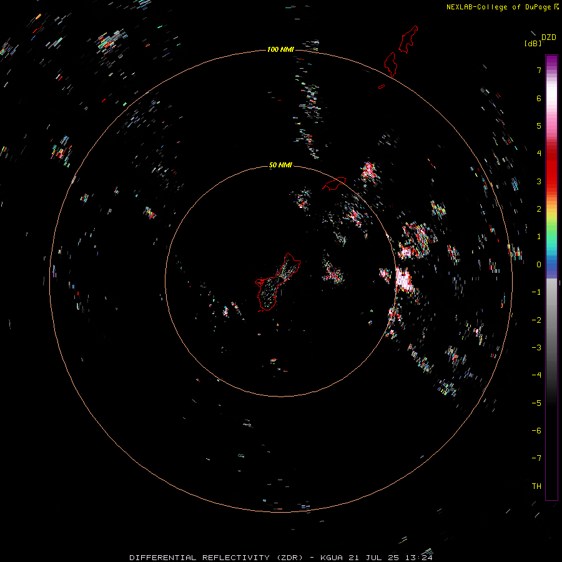Click the -4 dB scale value

[536, 375]
